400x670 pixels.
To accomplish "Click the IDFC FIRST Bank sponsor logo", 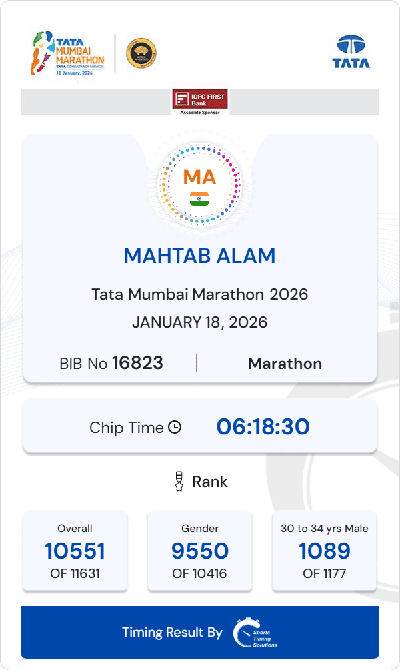I will click(200, 101).
